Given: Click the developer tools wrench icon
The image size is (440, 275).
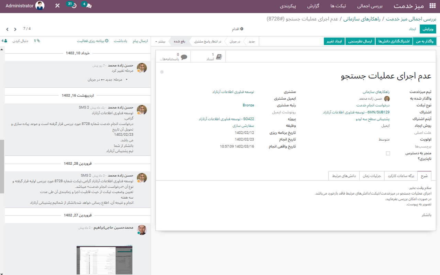Looking at the screenshot, I should 57,5.
